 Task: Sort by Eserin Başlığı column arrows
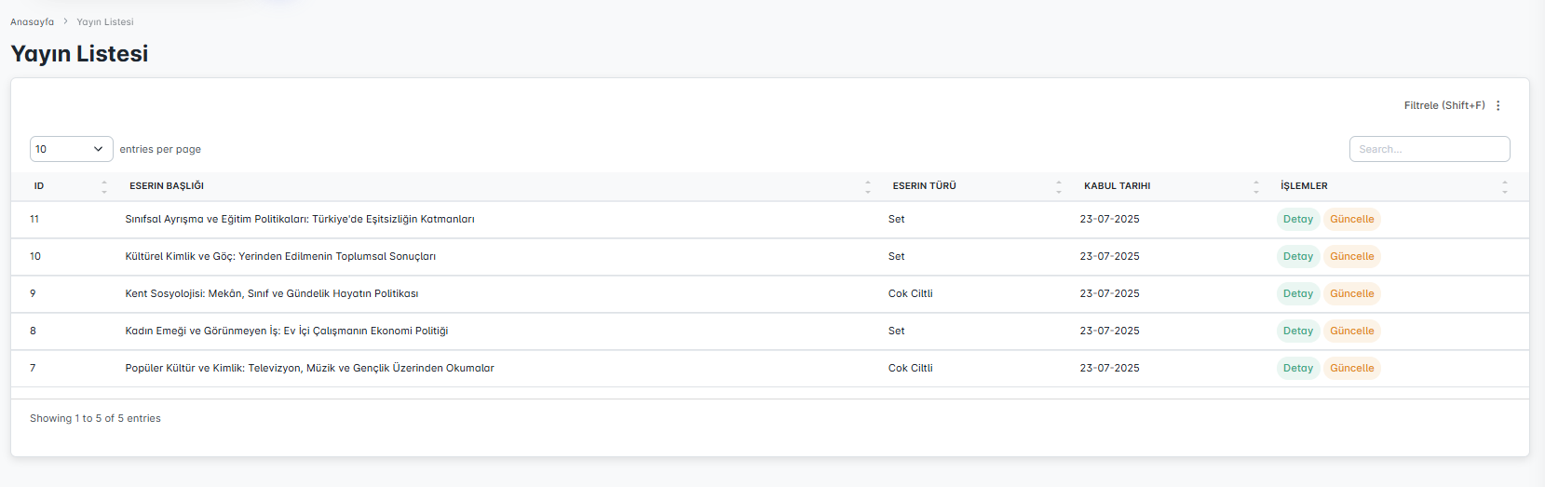pyautogui.click(x=867, y=186)
